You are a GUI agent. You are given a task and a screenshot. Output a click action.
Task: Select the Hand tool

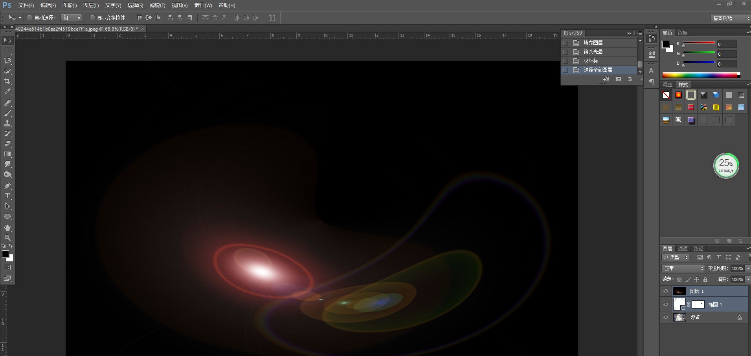pos(7,228)
